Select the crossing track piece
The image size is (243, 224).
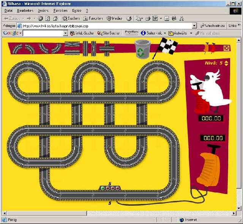(x=107, y=48)
